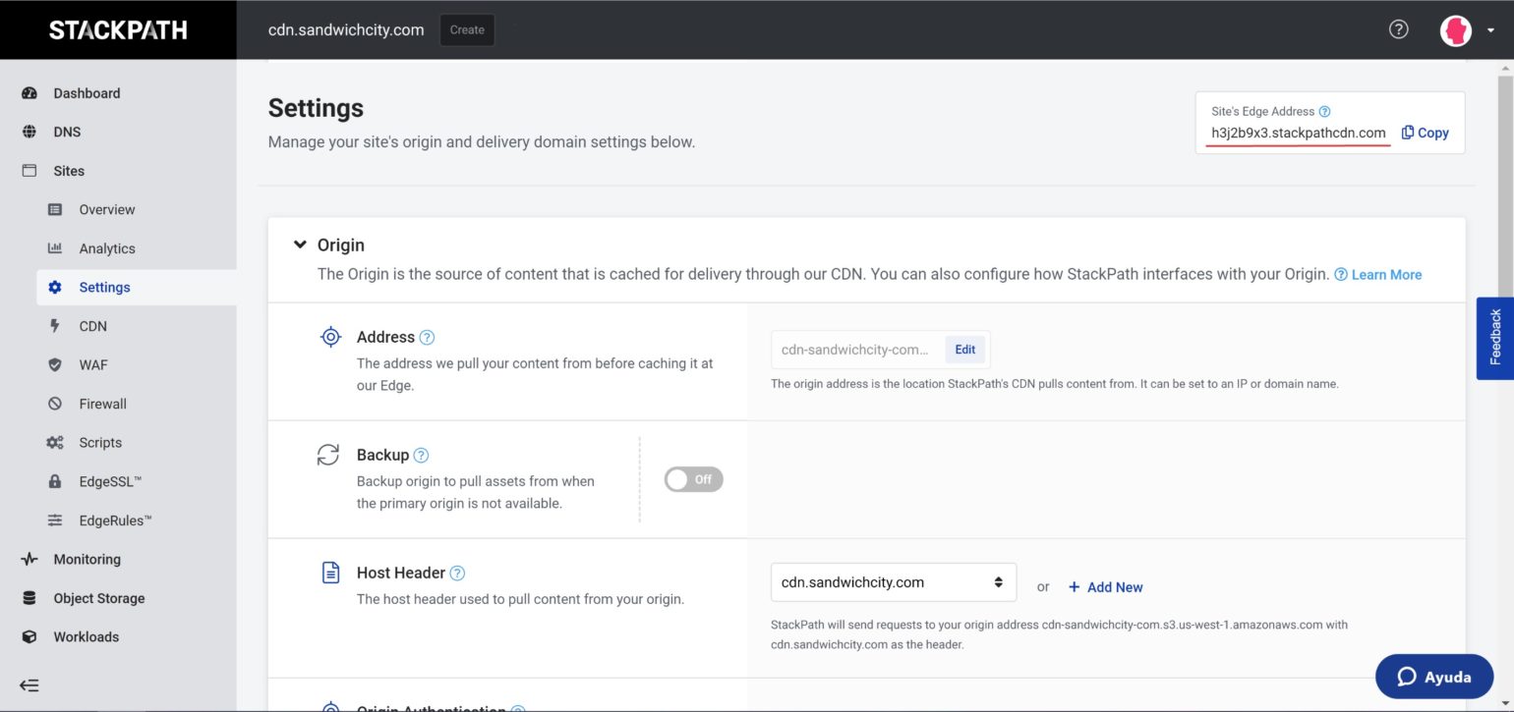
Task: Open the Ayuda chat button
Action: pyautogui.click(x=1433, y=677)
